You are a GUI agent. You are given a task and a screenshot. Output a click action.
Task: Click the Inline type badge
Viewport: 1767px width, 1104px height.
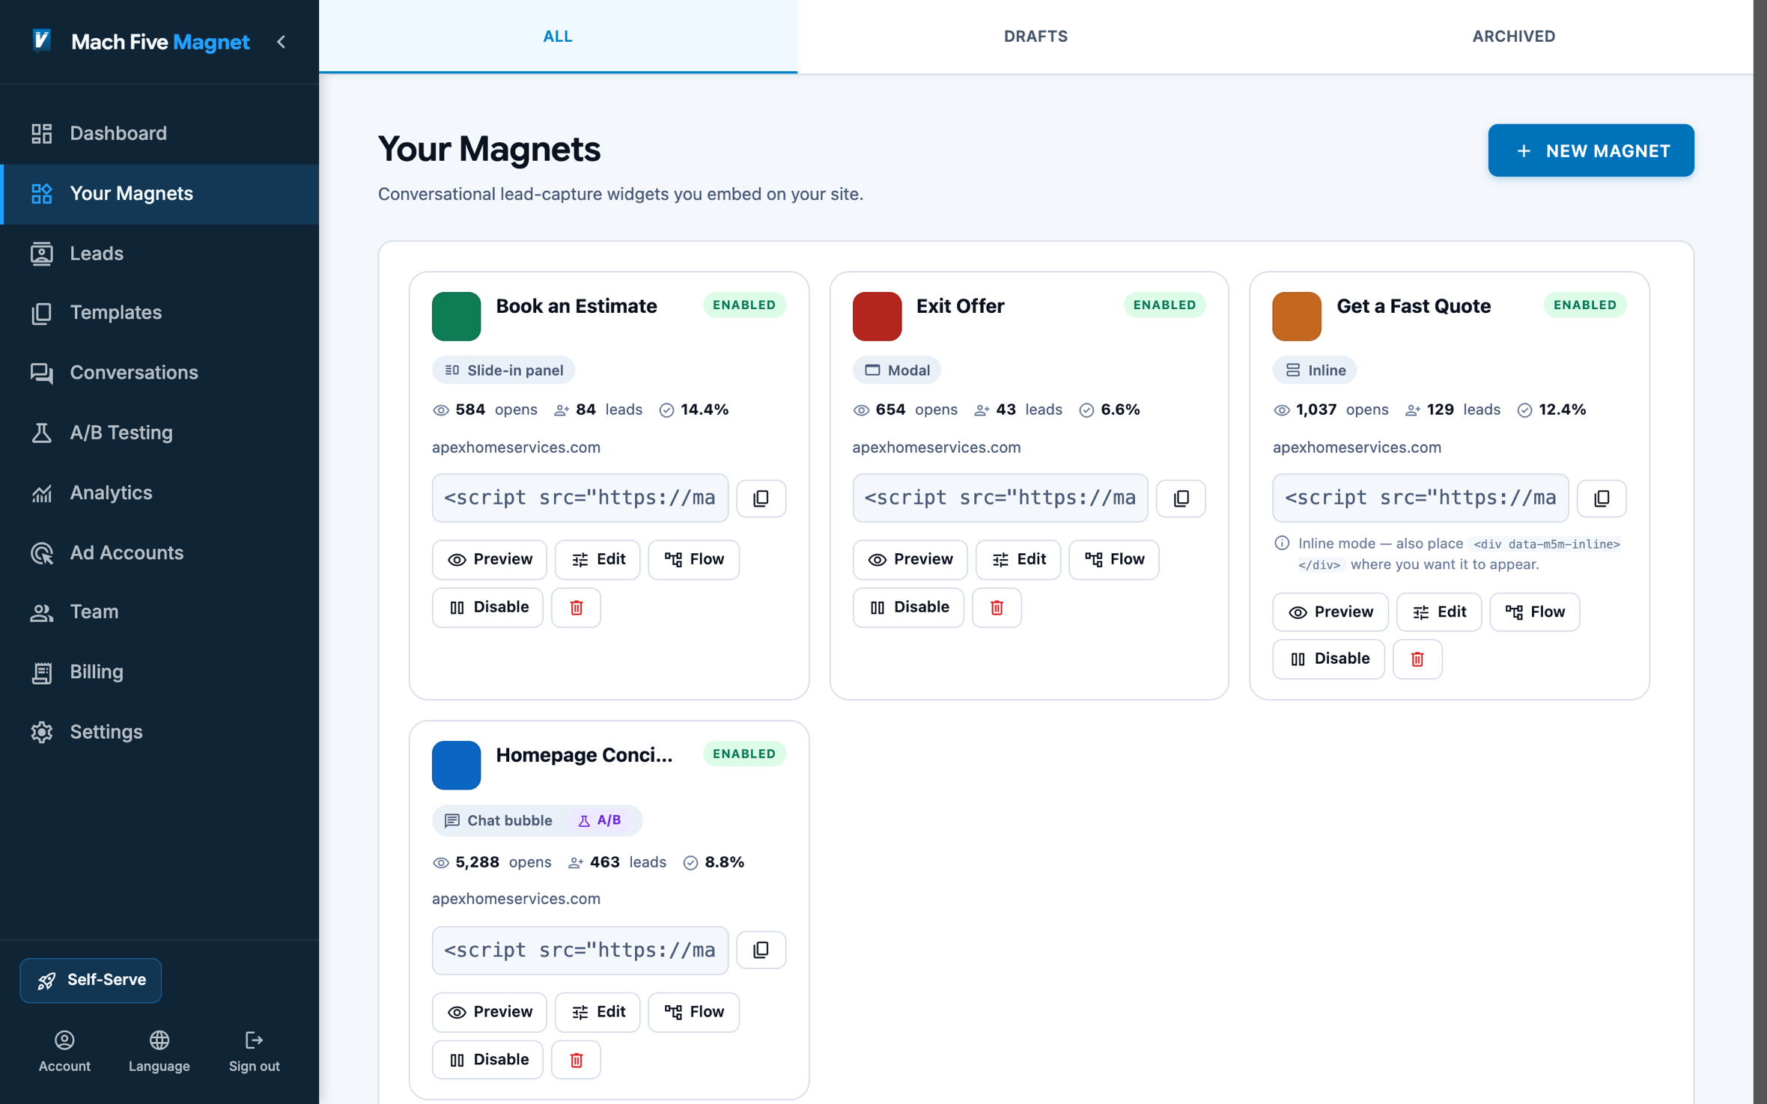click(x=1314, y=370)
